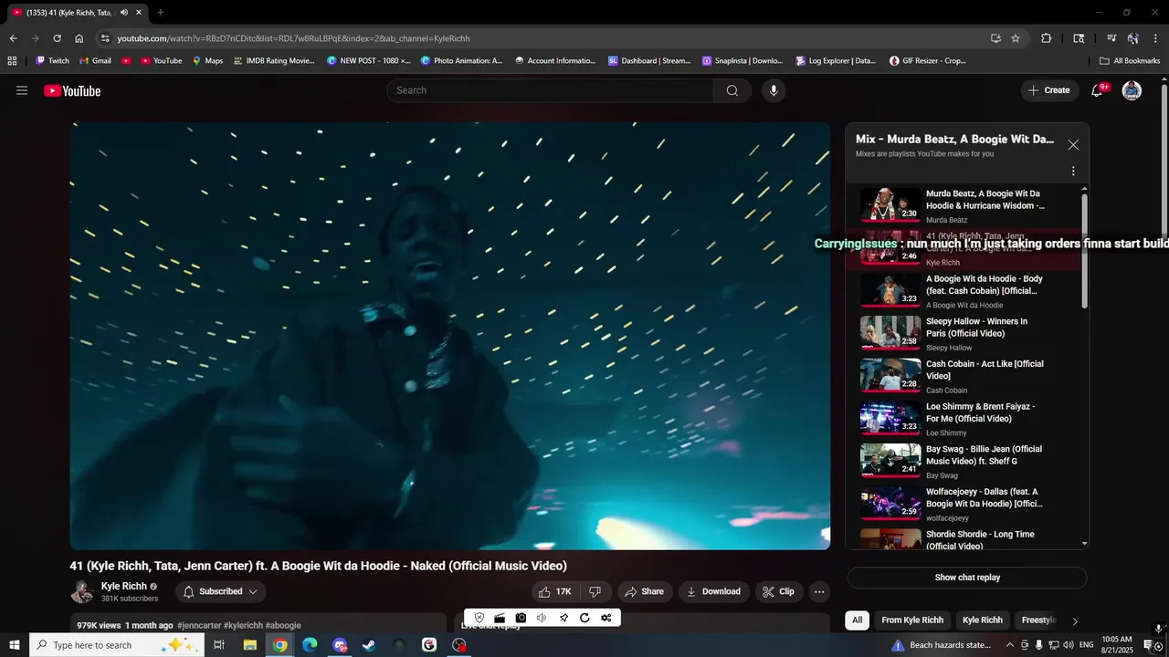
Task: Mute the tab via tab speaker icon
Action: click(x=123, y=13)
